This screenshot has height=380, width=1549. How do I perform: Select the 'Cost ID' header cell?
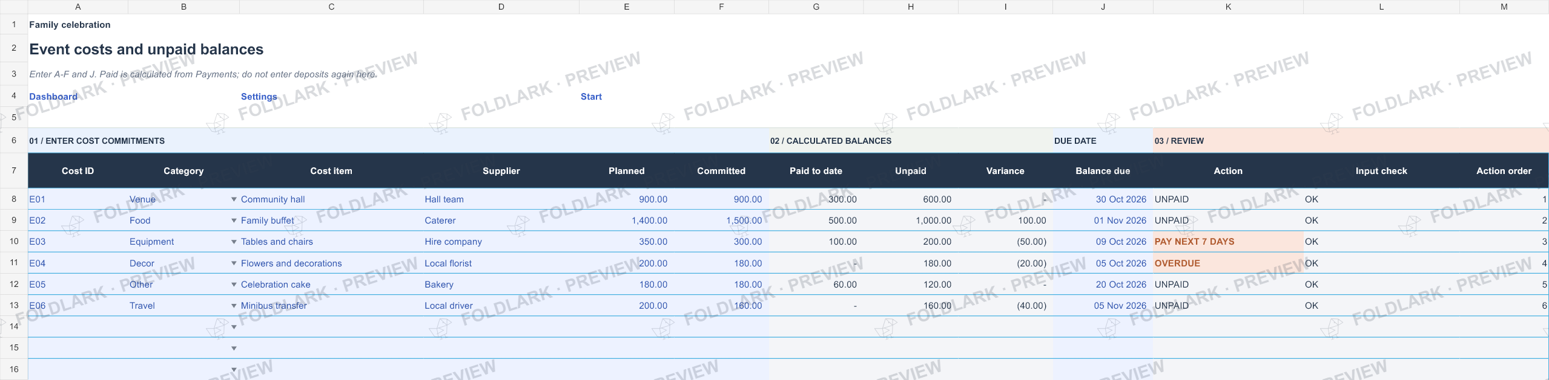coord(78,171)
